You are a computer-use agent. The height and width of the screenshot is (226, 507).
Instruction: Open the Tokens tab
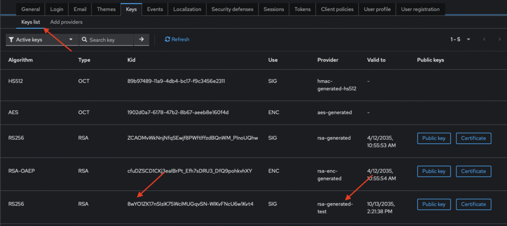click(303, 9)
